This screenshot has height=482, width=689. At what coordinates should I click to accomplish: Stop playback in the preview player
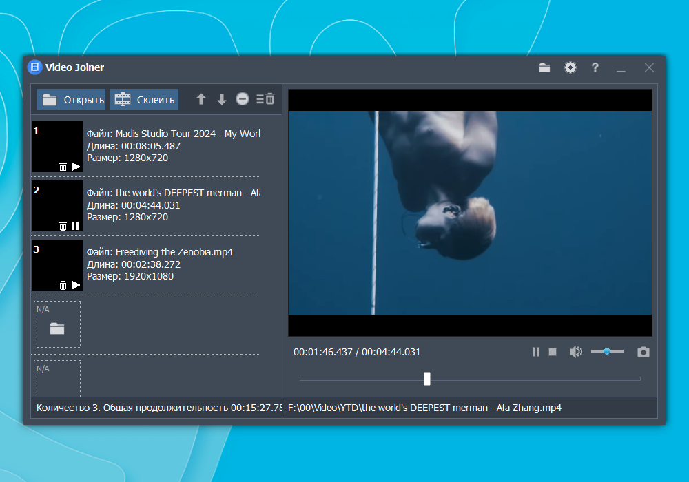click(553, 352)
